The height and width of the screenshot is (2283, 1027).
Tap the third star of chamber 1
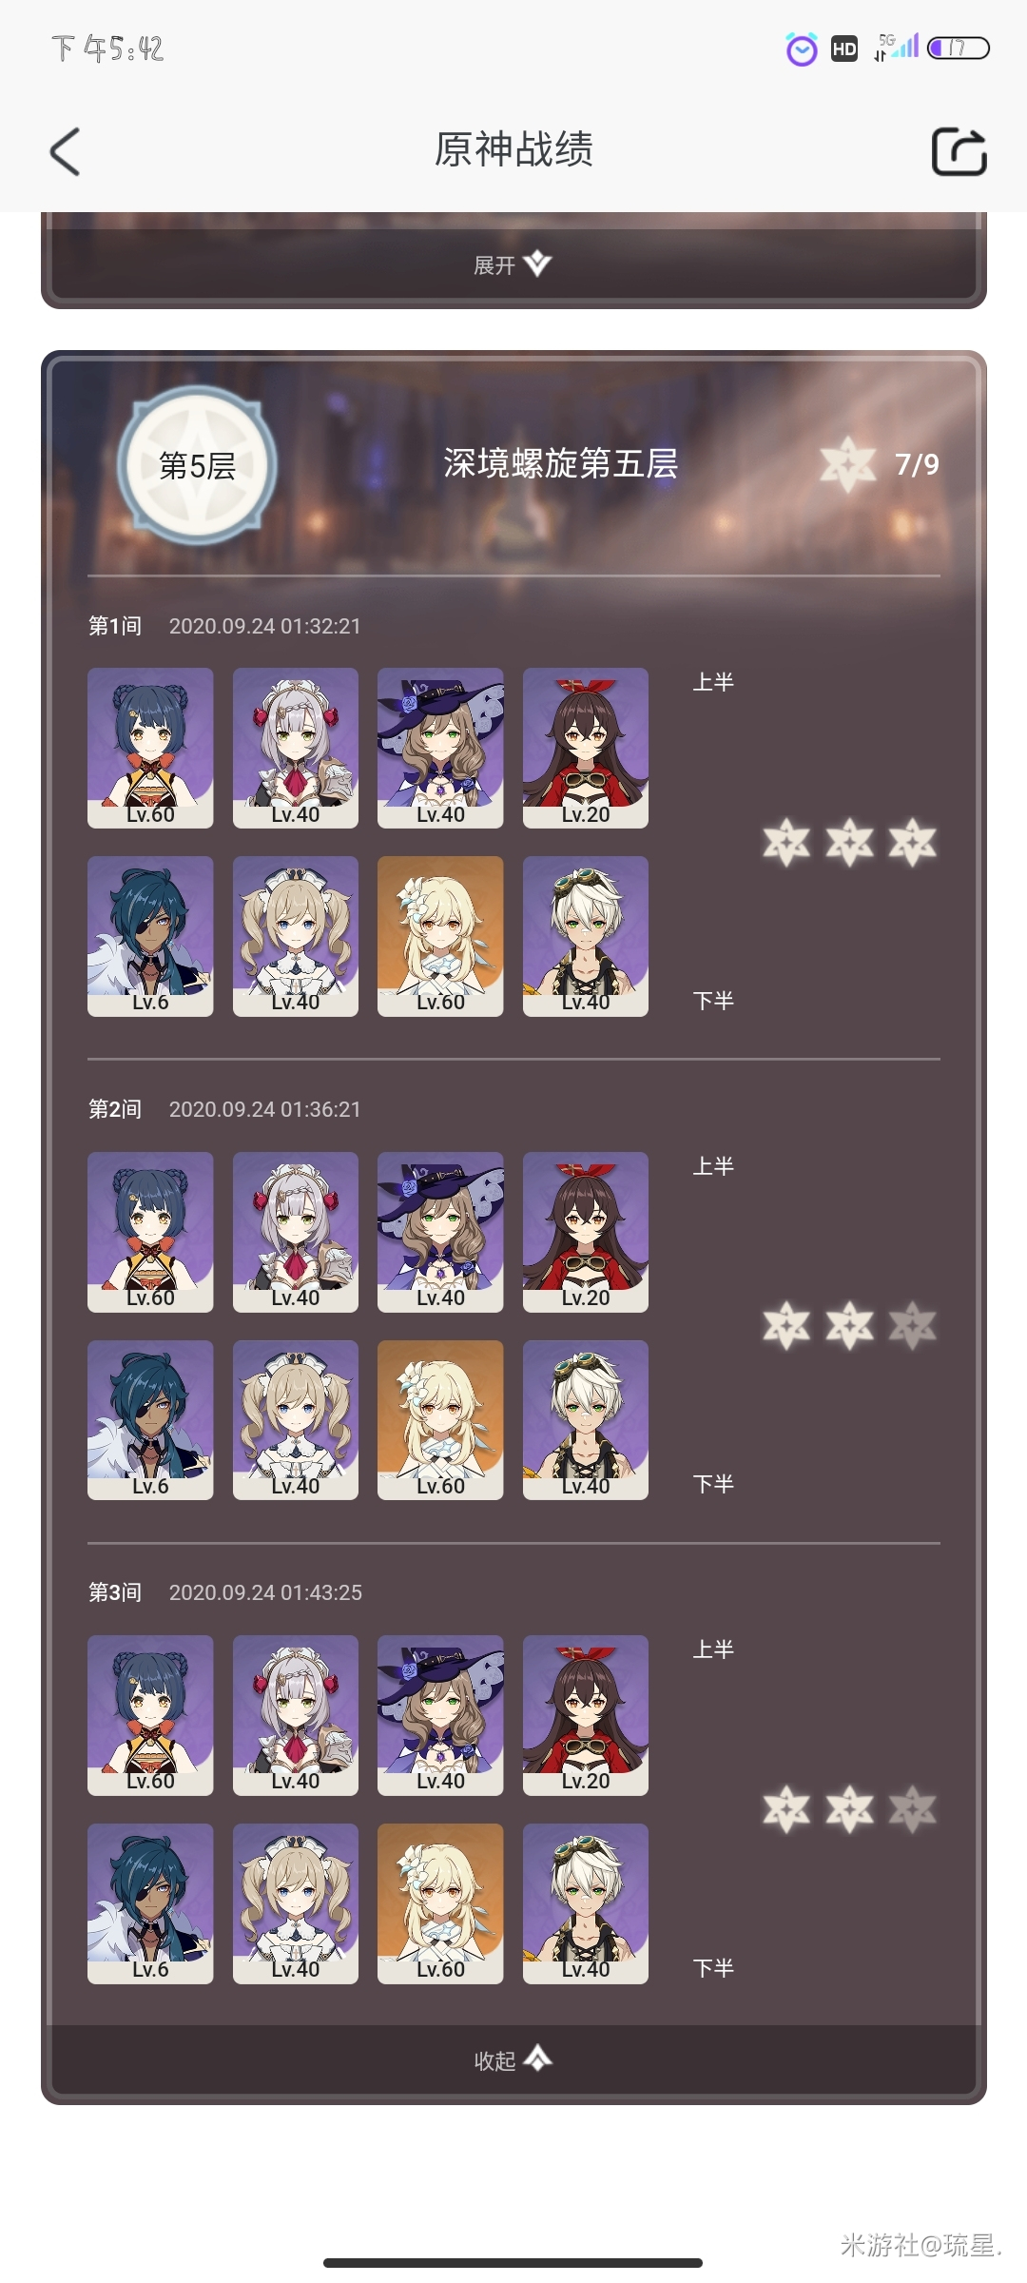(913, 842)
